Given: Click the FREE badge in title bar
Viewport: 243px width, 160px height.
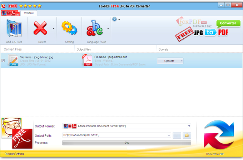Looking at the screenshot, I should [x=13, y=6].
